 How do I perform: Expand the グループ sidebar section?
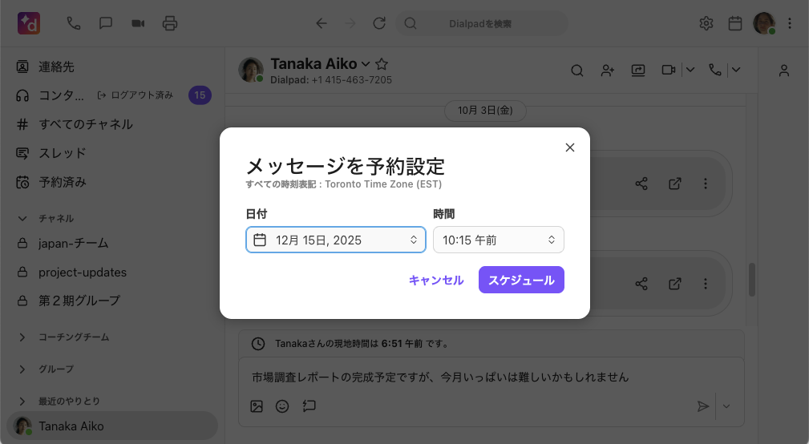pyautogui.click(x=22, y=369)
